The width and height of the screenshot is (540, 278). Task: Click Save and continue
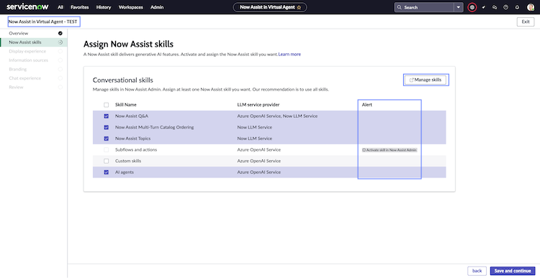(513, 271)
